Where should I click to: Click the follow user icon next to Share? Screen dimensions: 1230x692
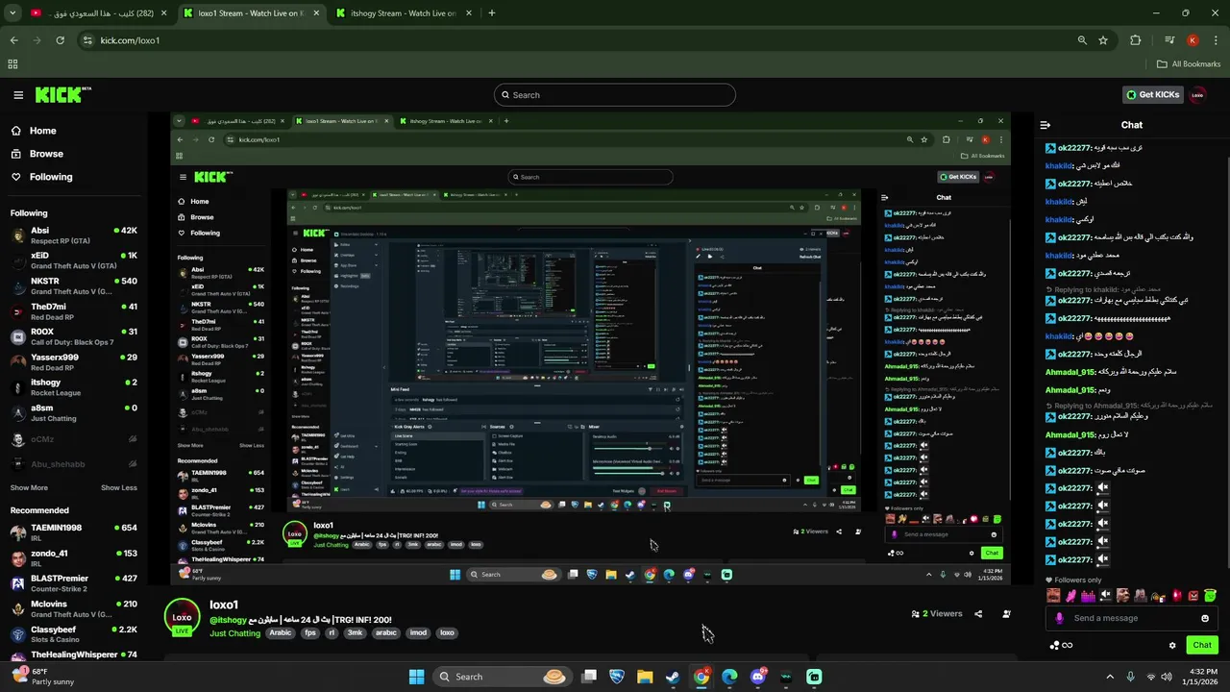[1006, 614]
